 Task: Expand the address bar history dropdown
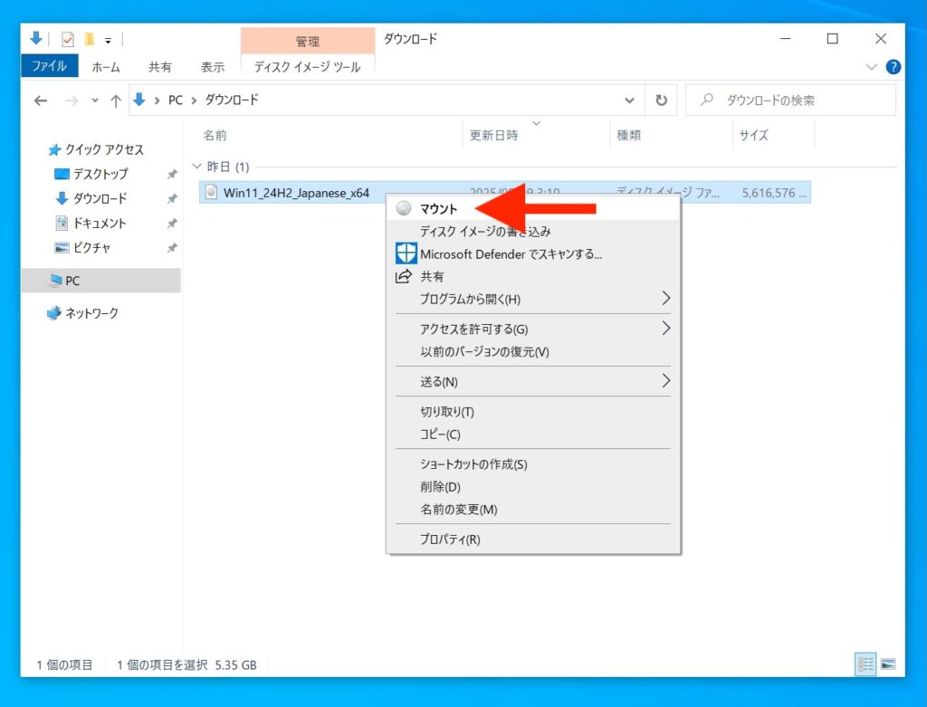(630, 100)
